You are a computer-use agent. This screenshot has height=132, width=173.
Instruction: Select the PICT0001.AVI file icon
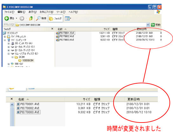(x=57, y=33)
